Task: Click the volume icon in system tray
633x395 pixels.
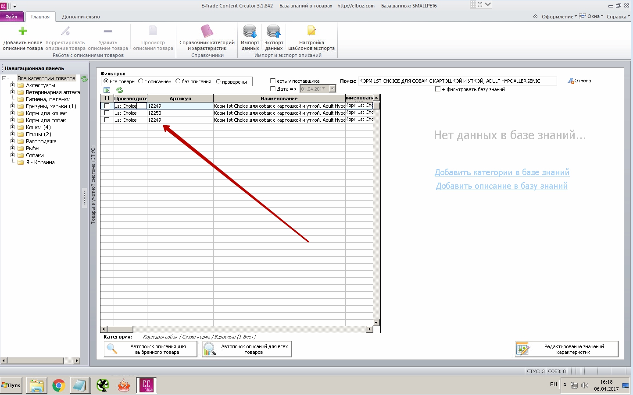Action: [x=585, y=385]
